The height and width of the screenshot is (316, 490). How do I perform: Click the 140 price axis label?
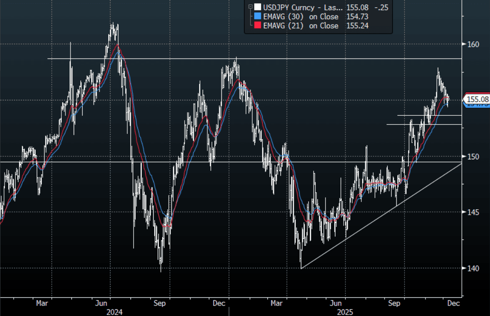click(474, 268)
